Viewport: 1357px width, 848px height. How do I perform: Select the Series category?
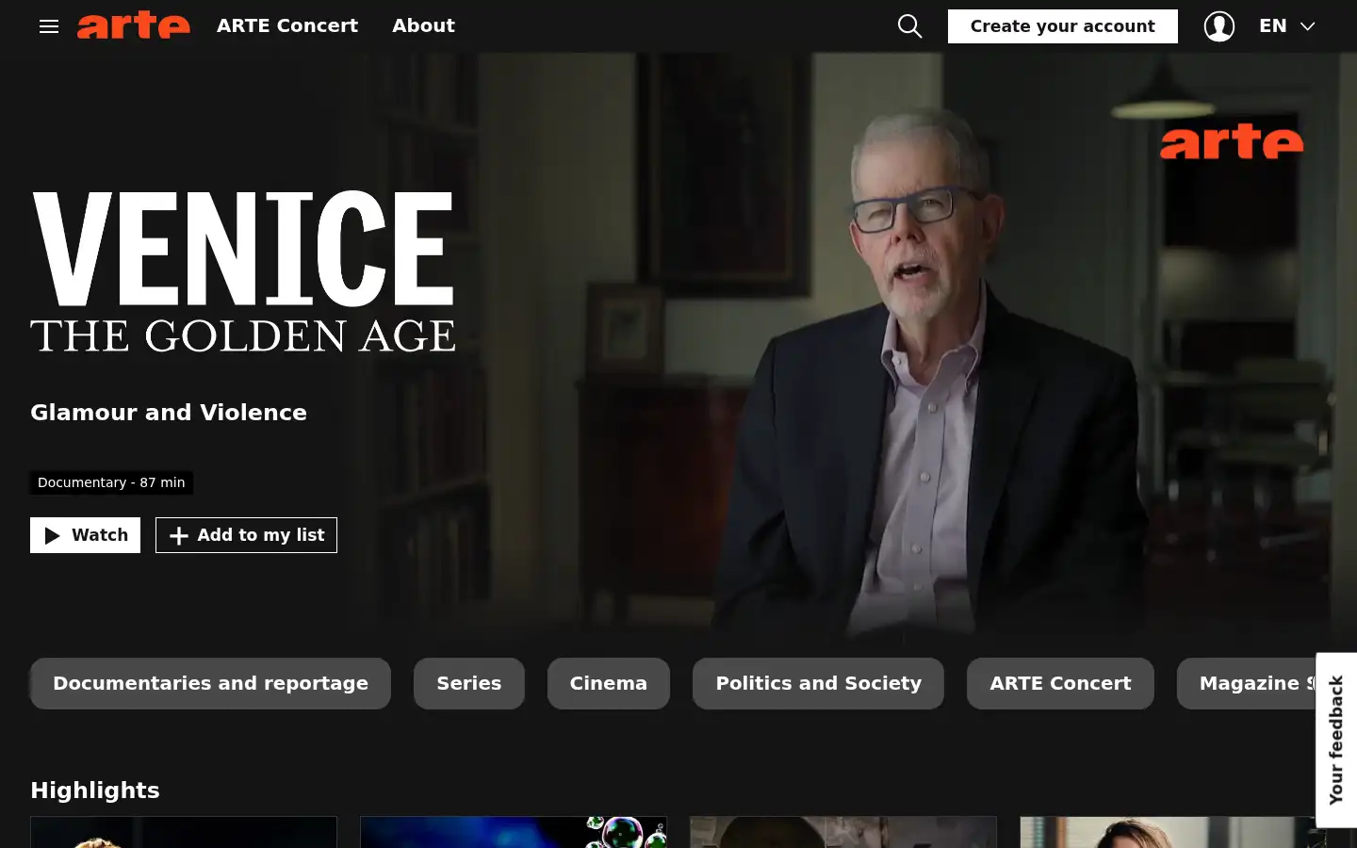pos(468,683)
